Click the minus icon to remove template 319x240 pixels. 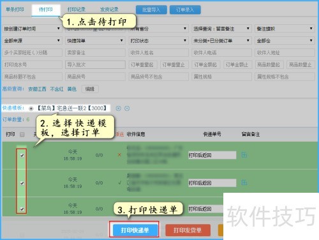[127, 109]
